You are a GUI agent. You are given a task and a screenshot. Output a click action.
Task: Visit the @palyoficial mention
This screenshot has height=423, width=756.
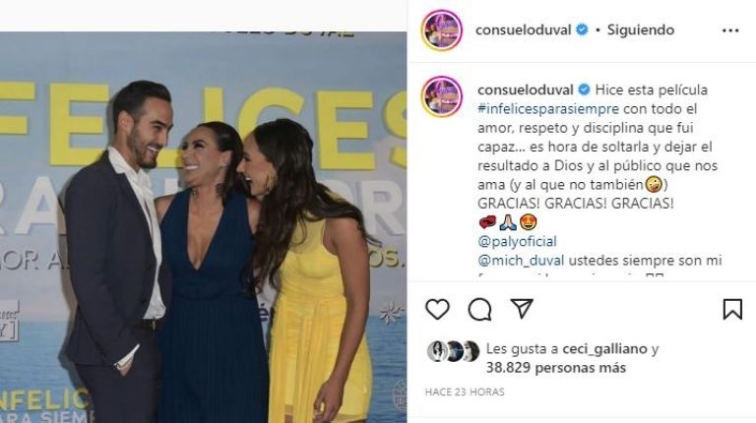tap(517, 241)
